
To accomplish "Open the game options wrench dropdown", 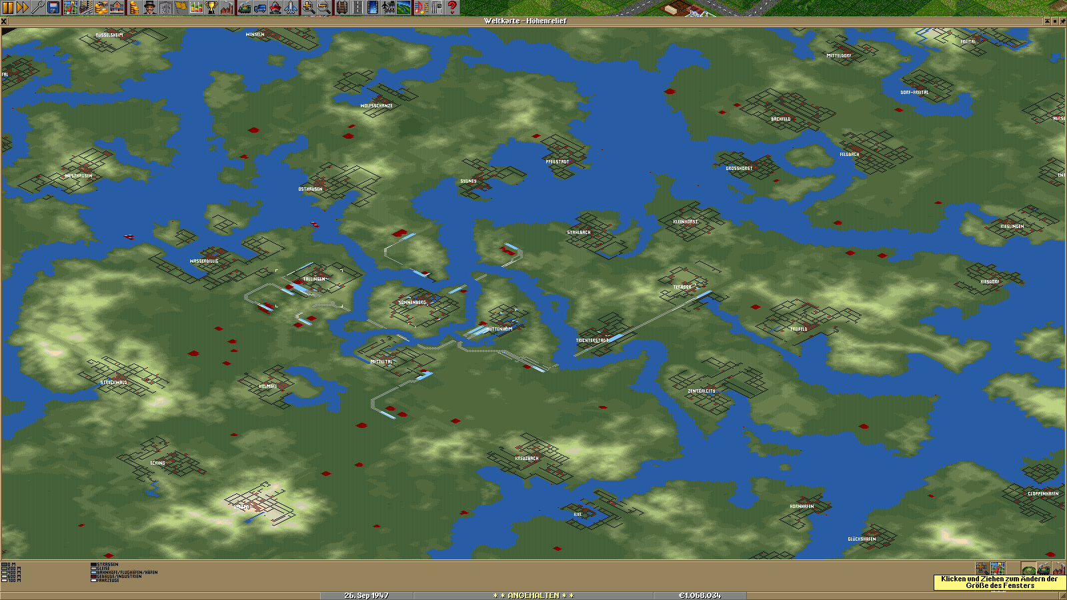I will tap(38, 7).
